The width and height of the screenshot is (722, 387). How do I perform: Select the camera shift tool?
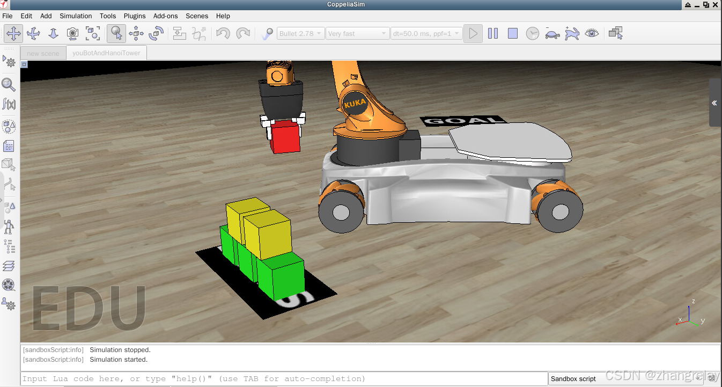53,33
